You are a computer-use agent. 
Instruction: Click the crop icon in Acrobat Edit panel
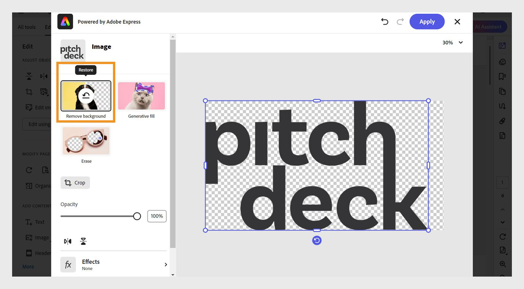pyautogui.click(x=29, y=92)
